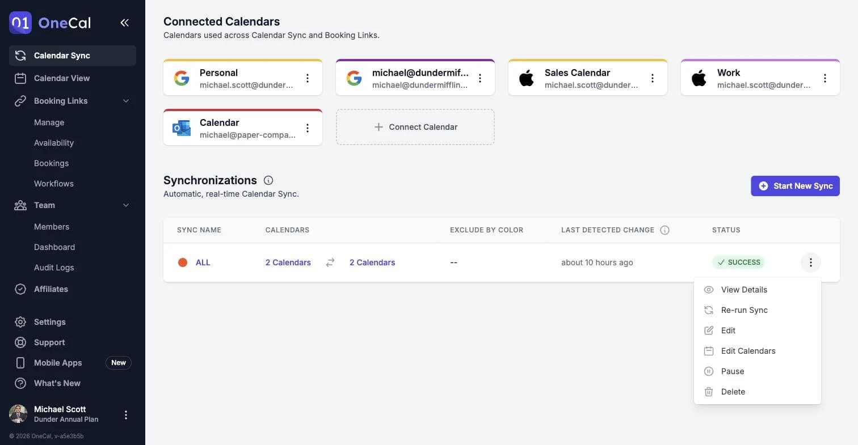The image size is (858, 445).
Task: Select Pause from sync menu
Action: tap(758, 371)
